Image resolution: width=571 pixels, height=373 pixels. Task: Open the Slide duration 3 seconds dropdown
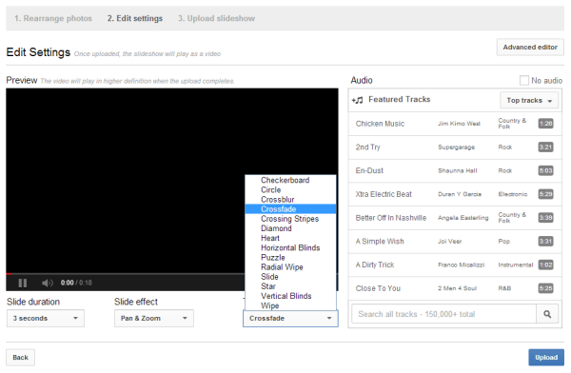[46, 318]
